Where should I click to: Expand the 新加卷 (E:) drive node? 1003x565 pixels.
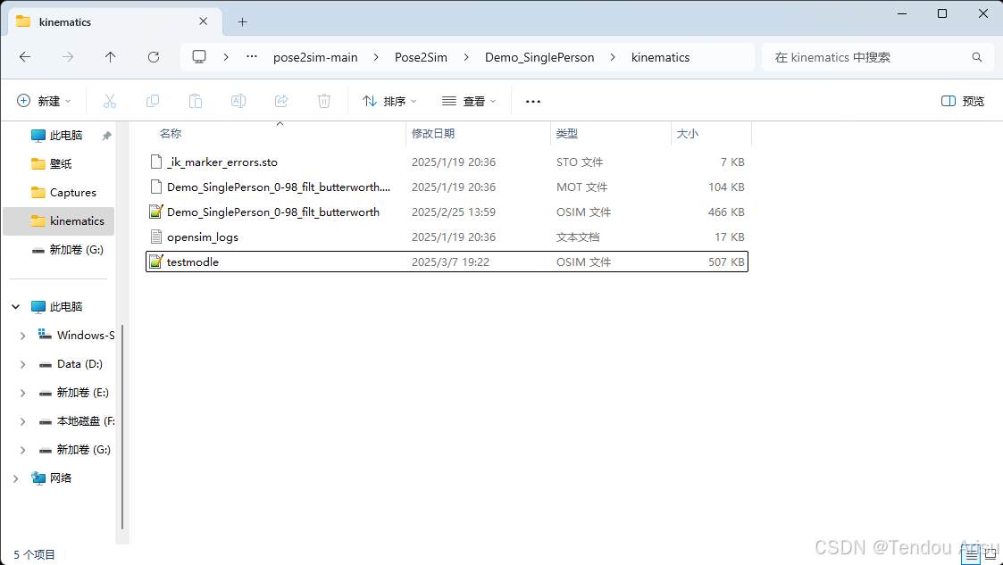pos(23,393)
